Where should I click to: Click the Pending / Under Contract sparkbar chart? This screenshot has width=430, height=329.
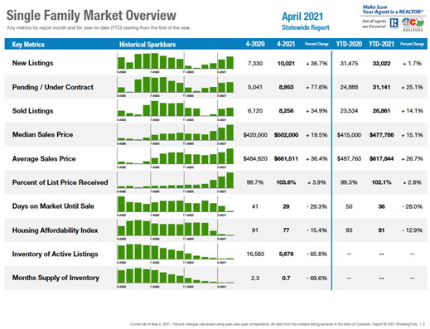[x=176, y=86]
